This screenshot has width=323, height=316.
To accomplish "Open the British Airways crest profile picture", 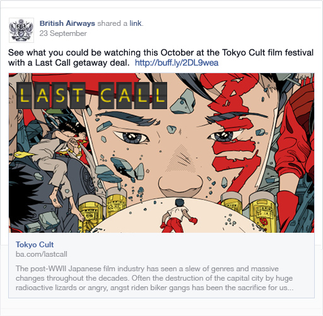I will click(x=21, y=30).
